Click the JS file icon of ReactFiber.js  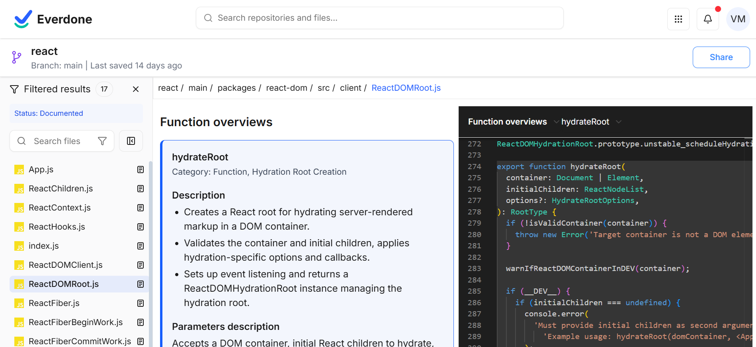pyautogui.click(x=19, y=304)
